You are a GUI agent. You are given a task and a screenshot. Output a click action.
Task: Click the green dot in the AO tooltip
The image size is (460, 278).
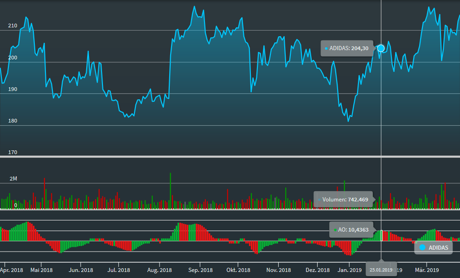(335, 230)
